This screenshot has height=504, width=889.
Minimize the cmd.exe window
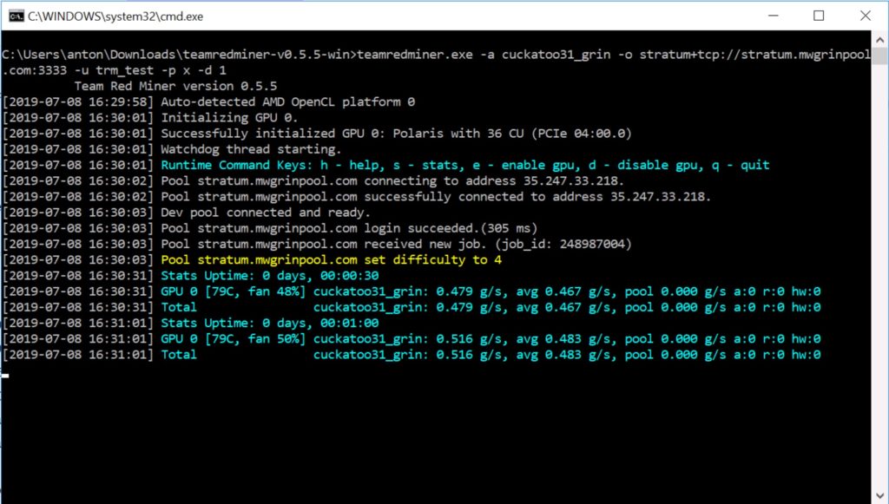point(773,16)
